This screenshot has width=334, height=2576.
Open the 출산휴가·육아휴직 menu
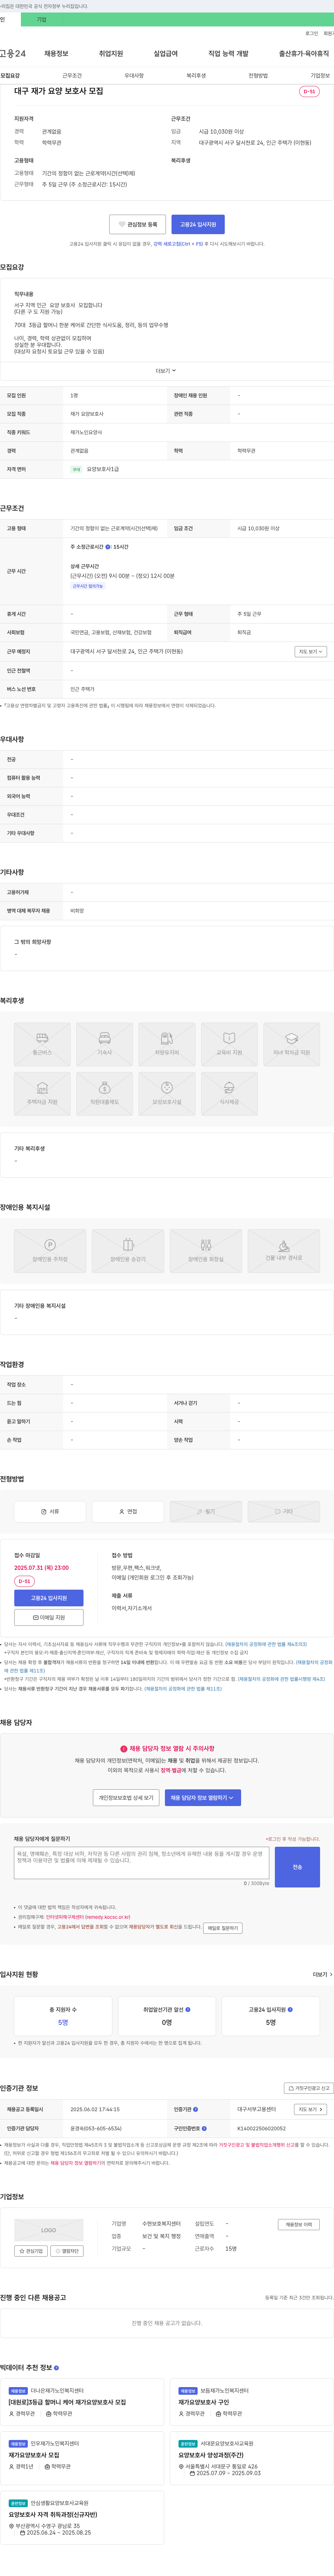tap(304, 54)
